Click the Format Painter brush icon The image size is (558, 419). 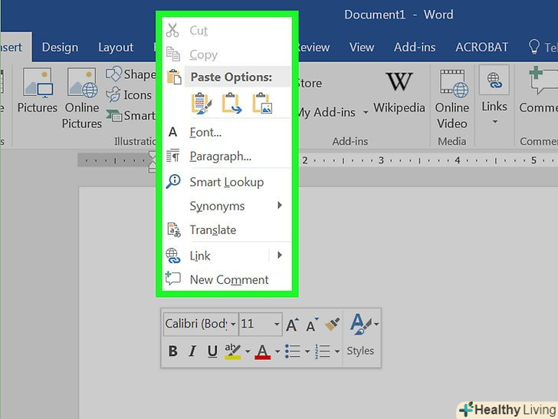(x=332, y=325)
